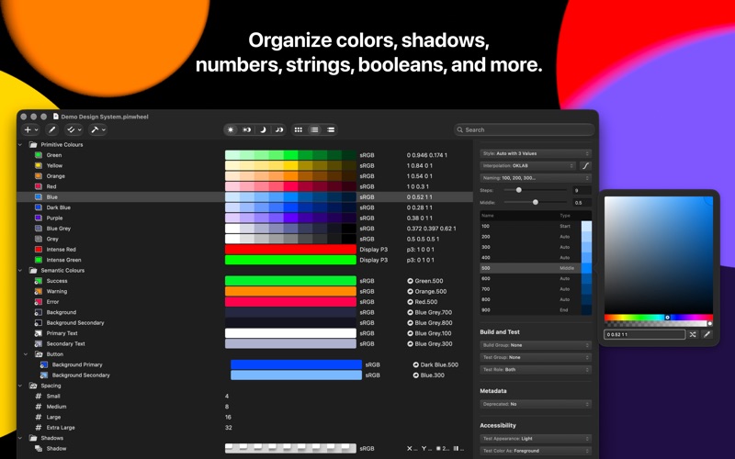Collapse the Primitive Colours folder
This screenshot has width=735, height=459.
[x=20, y=145]
